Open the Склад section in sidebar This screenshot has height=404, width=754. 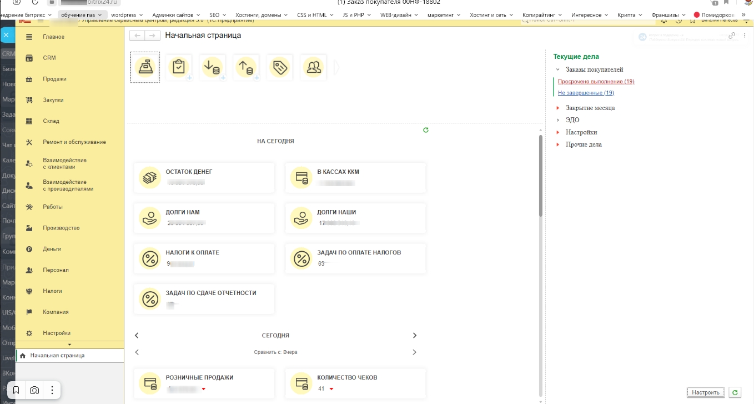tap(51, 121)
